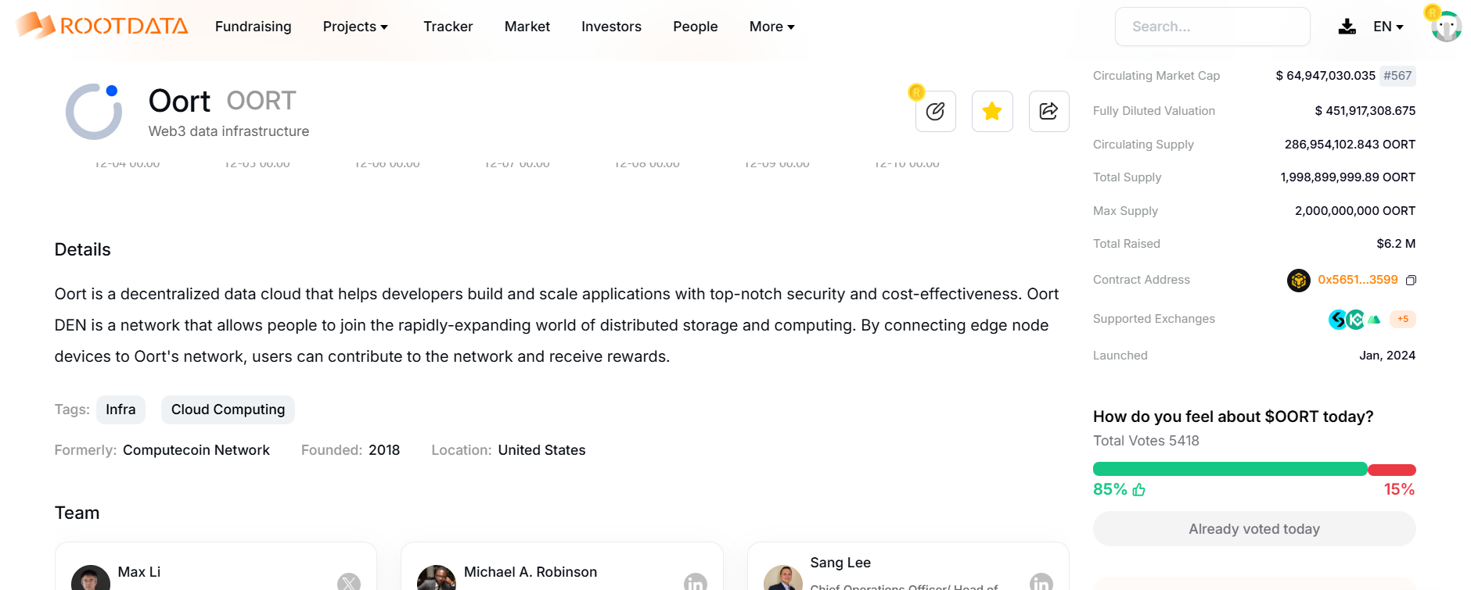The width and height of the screenshot is (1471, 590).
Task: Click the BNB chain icon
Action: (1299, 280)
